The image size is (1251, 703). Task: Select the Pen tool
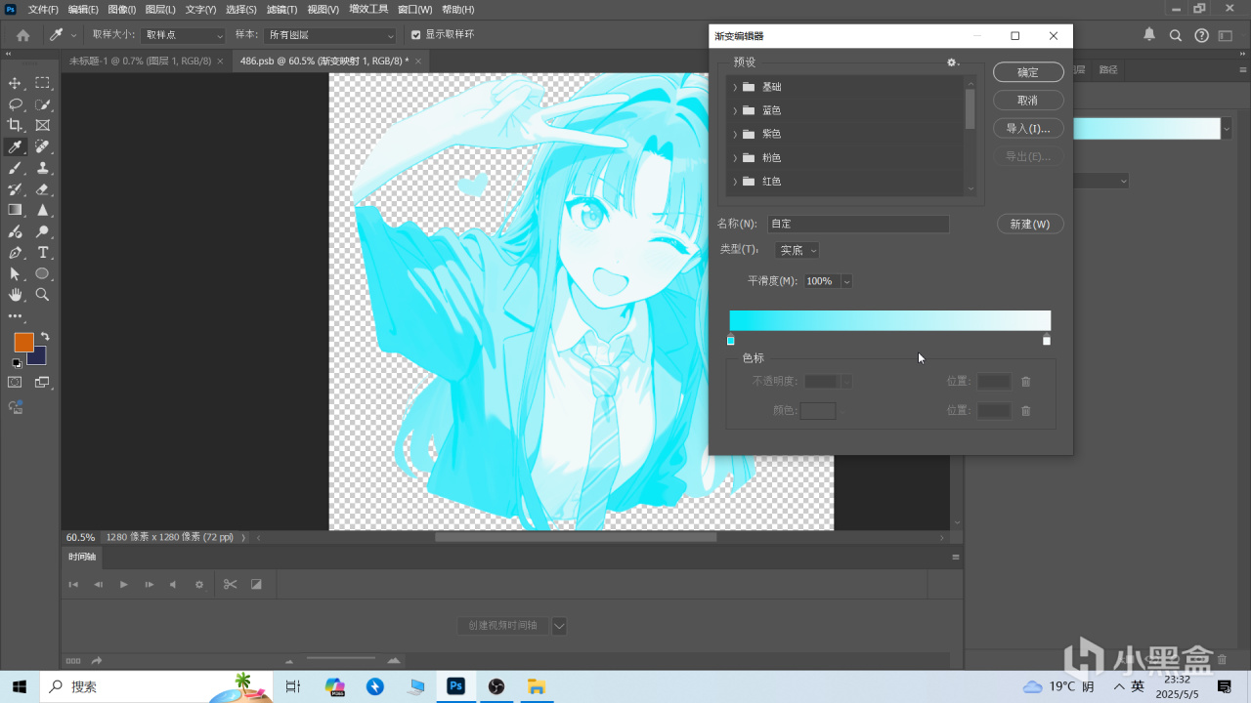[15, 253]
